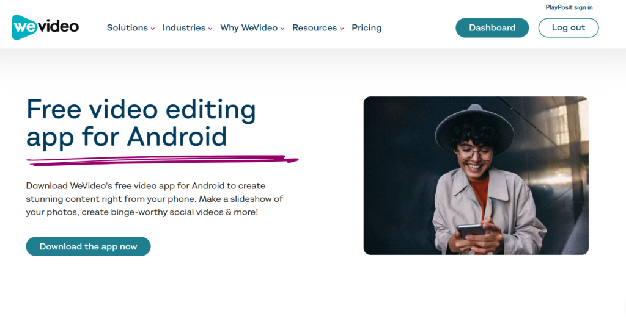Open the Why WeVideo menu

249,28
